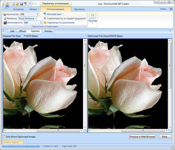
Task: Reset via Параметры по умолчанию gear icon
Action: 45,23
